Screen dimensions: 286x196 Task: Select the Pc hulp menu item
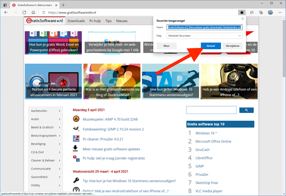[95, 21]
